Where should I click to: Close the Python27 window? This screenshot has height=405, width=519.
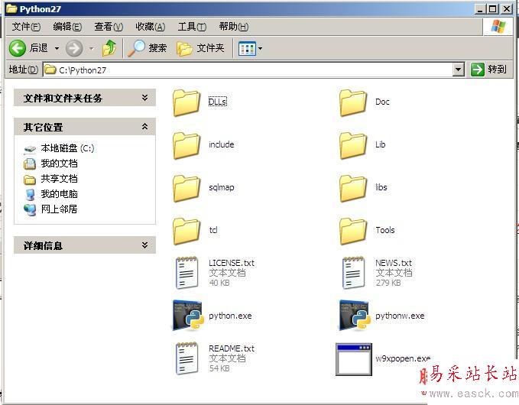click(507, 8)
